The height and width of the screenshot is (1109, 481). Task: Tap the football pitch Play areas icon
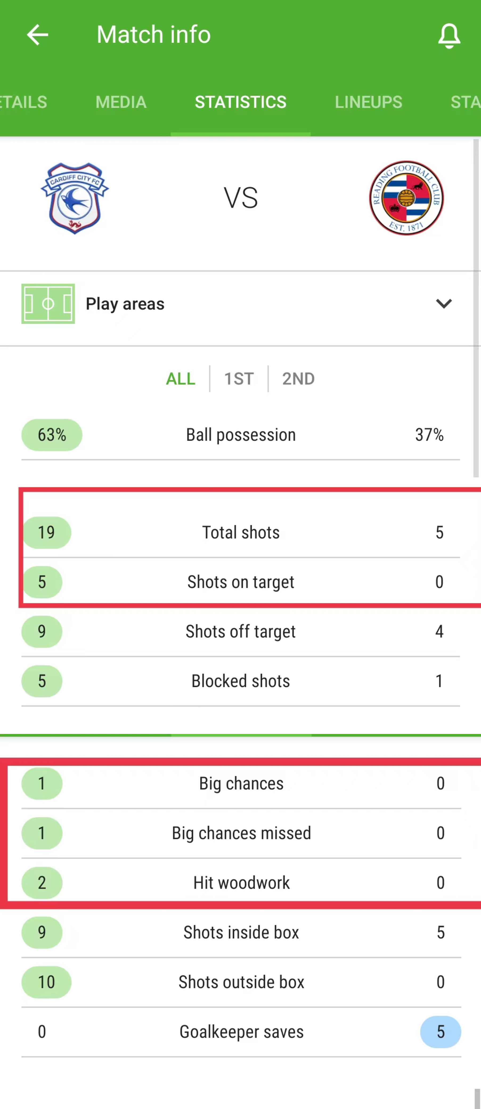[48, 304]
